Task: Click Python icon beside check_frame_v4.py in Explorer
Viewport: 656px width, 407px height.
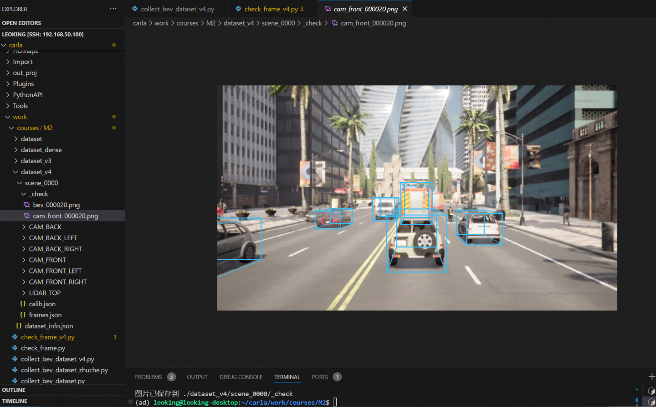Action: tap(15, 337)
